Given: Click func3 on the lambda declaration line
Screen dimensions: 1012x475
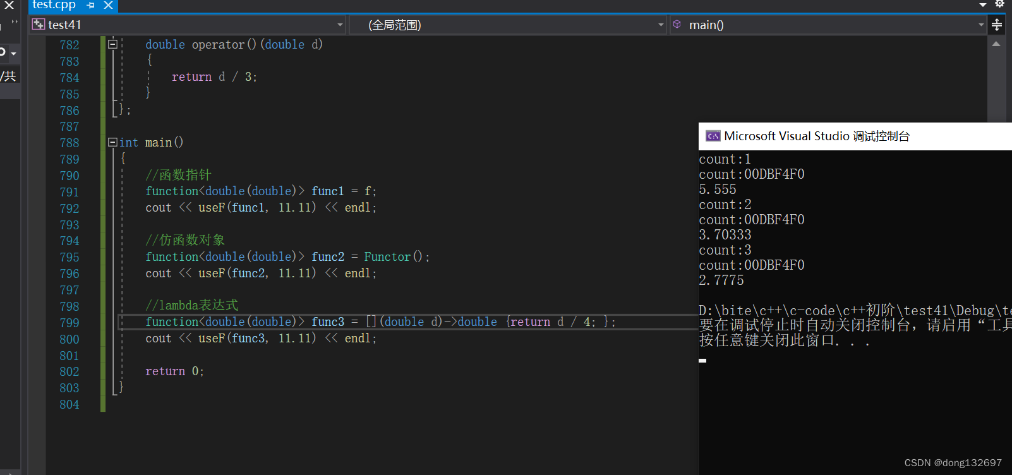Looking at the screenshot, I should (x=327, y=322).
